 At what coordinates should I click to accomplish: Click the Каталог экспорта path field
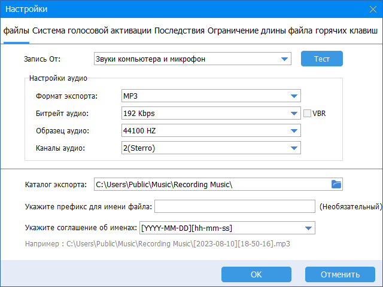tap(209, 184)
